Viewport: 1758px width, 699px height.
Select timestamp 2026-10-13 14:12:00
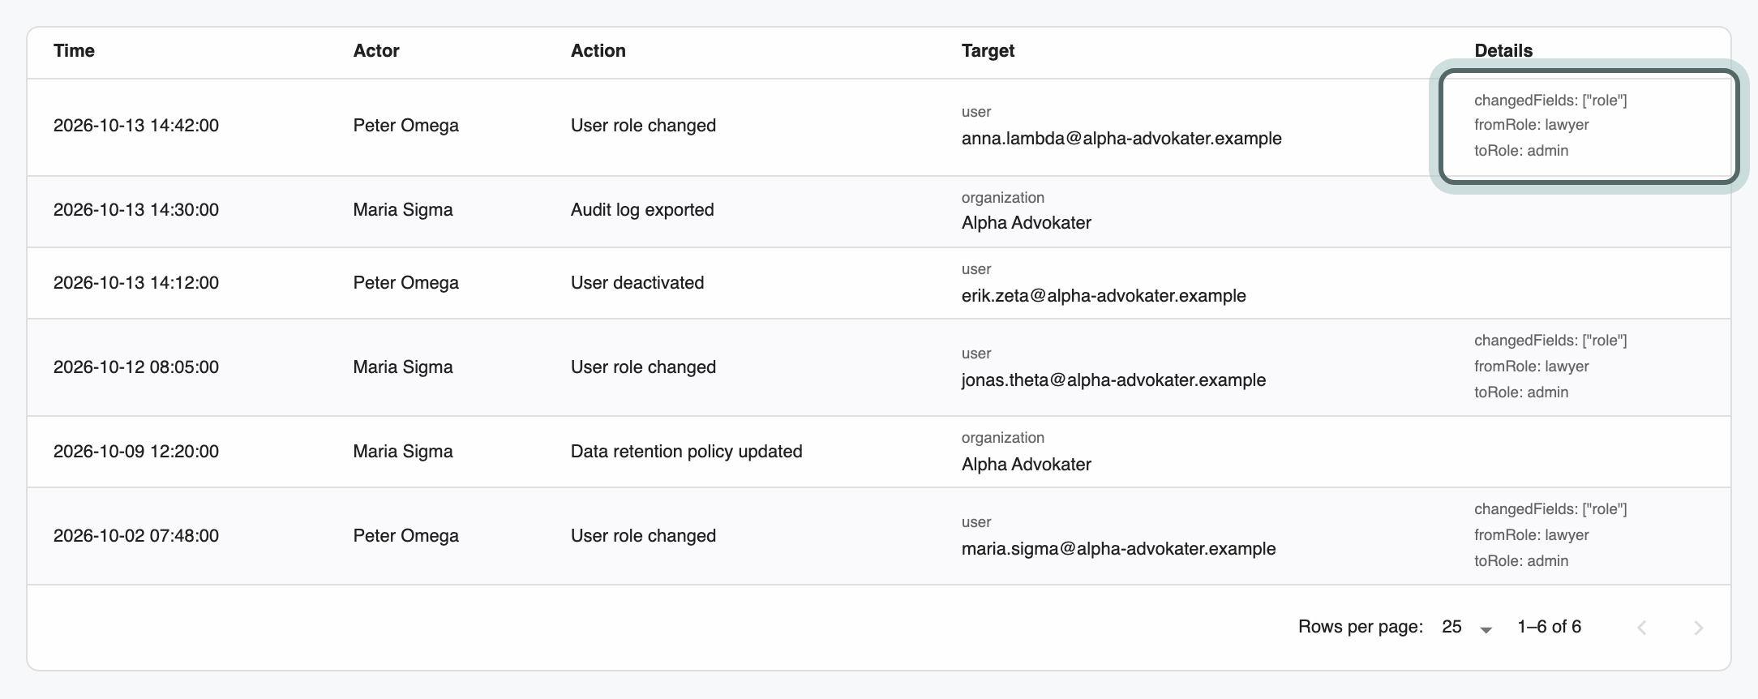(136, 283)
